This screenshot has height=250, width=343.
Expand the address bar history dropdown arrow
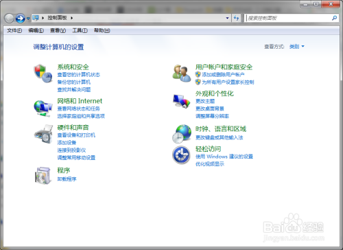(x=227, y=18)
